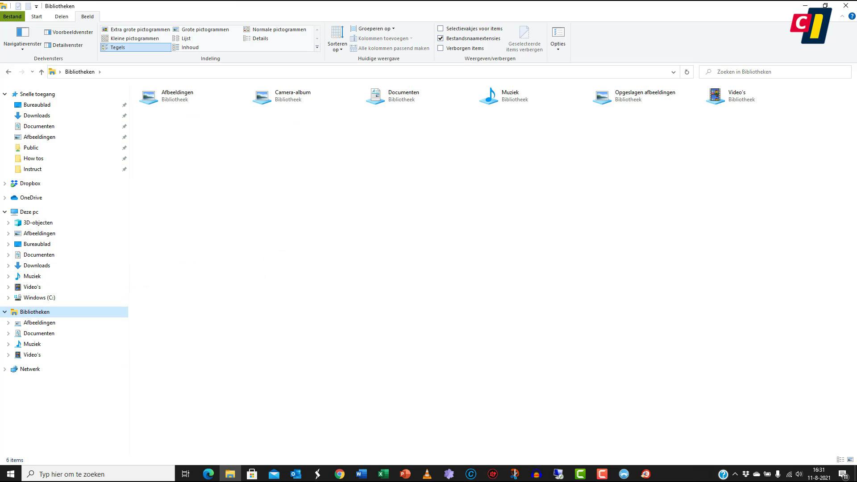Image resolution: width=857 pixels, height=482 pixels.
Task: Select the Details layout option
Action: (x=260, y=38)
